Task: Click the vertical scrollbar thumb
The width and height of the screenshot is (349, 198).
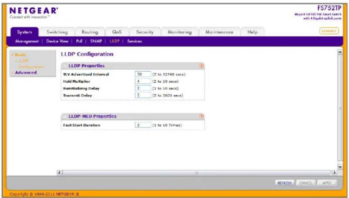Action: click(340, 108)
